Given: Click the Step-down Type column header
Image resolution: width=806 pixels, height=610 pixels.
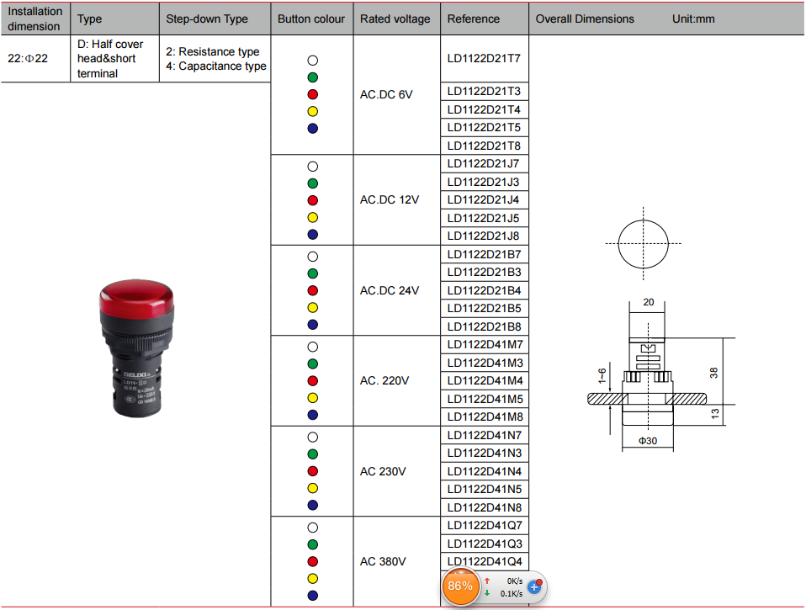Looking at the screenshot, I should 215,19.
